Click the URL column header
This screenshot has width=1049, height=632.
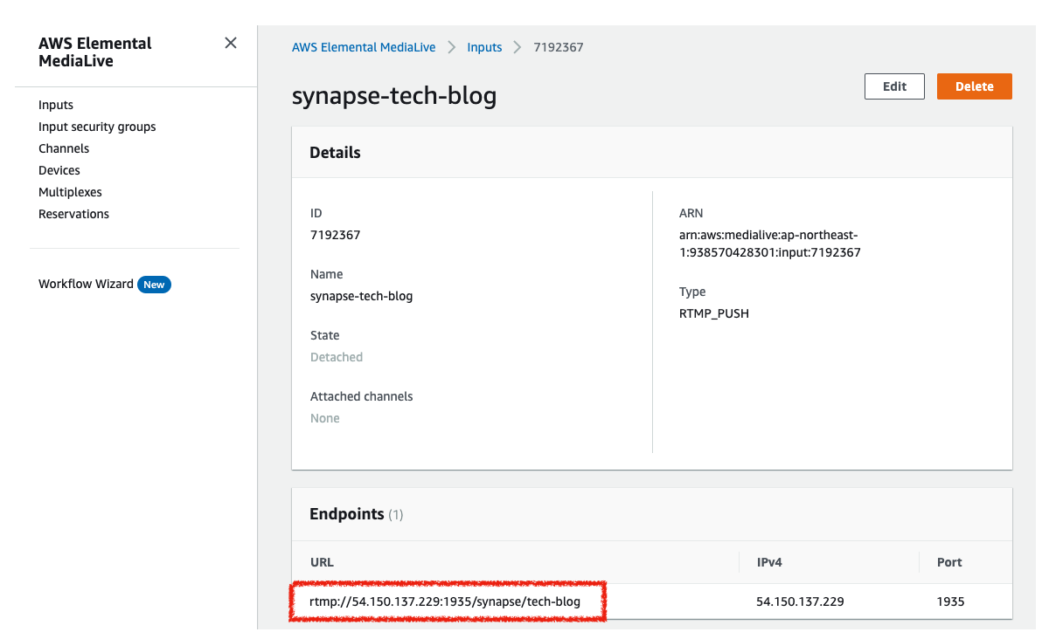coord(322,562)
